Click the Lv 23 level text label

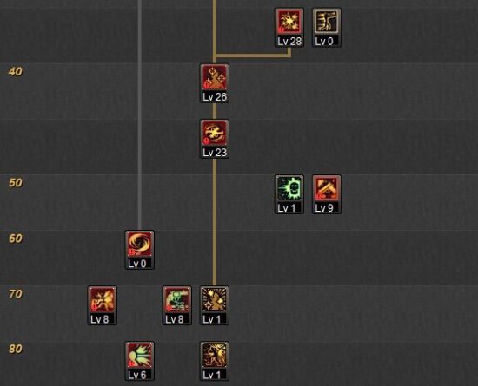tap(215, 153)
